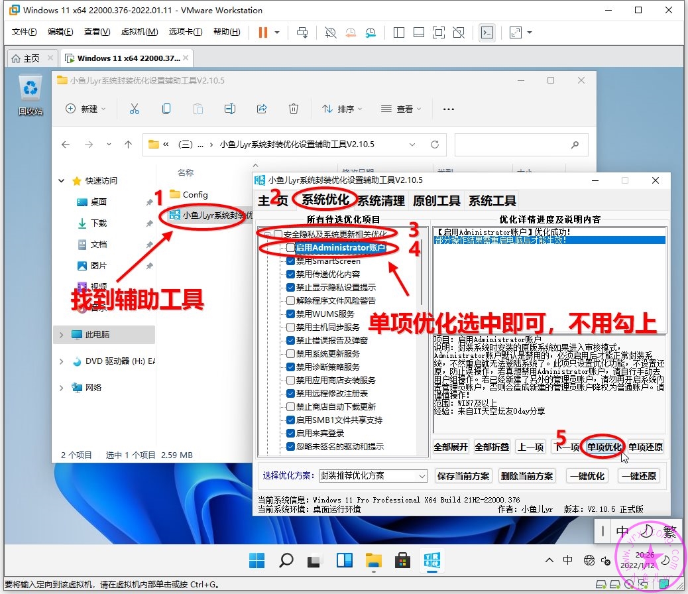Toggle 启用Administrator账户 checkbox

click(x=290, y=247)
